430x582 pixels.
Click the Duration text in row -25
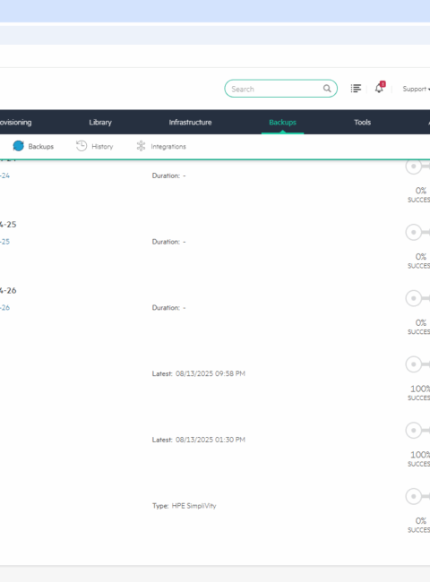(168, 242)
